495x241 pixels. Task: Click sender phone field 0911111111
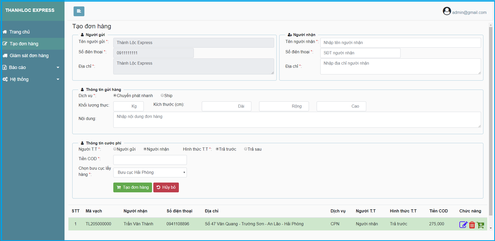point(154,53)
